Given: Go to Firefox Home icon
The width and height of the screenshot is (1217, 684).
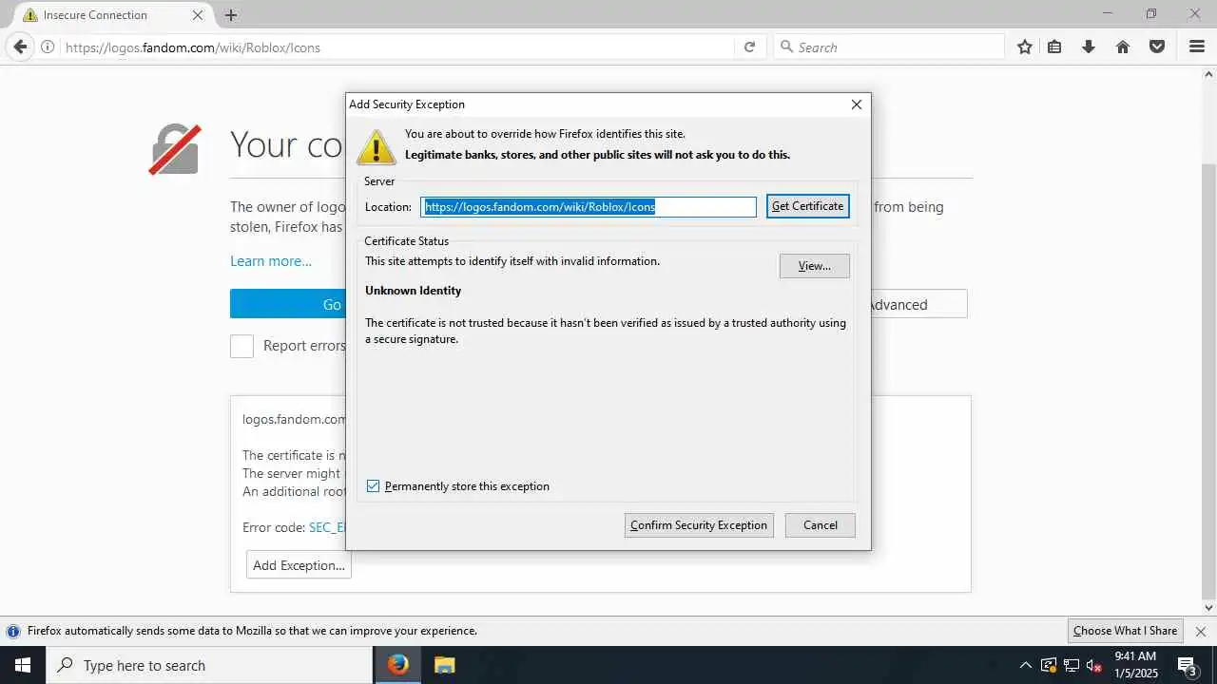Looking at the screenshot, I should tap(1123, 47).
